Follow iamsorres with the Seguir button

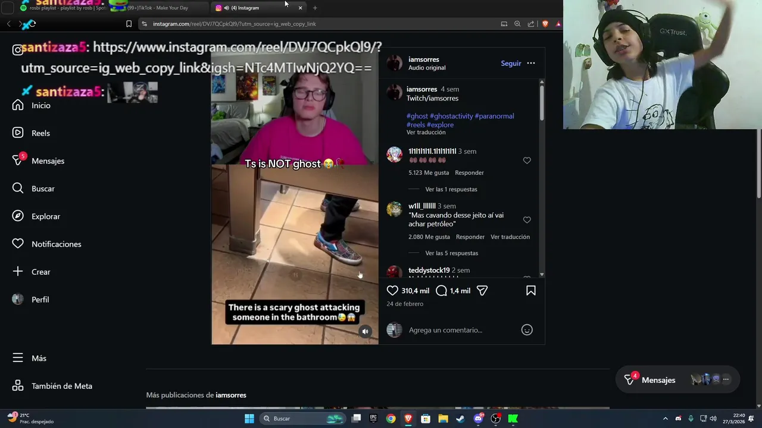(x=511, y=63)
